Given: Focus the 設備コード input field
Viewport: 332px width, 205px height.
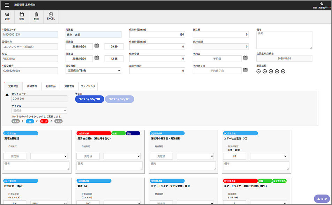Looking at the screenshot, I should (30, 35).
